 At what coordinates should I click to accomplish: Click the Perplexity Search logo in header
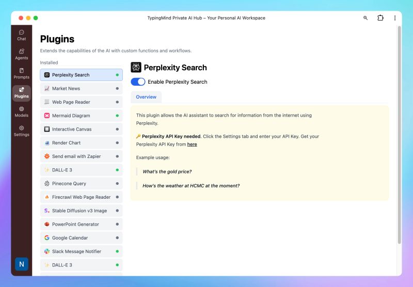click(x=136, y=68)
